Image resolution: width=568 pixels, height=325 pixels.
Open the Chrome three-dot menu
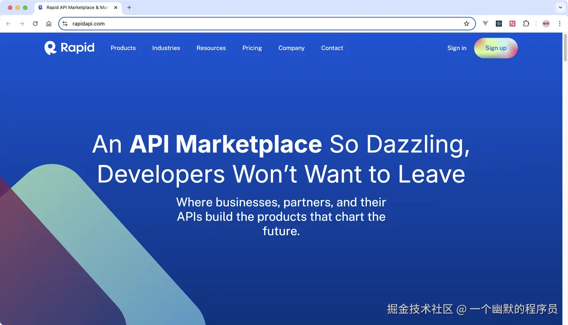coord(560,23)
